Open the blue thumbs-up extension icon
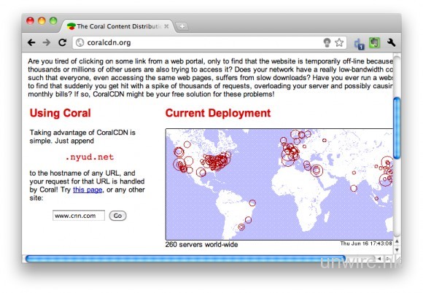 coord(359,44)
